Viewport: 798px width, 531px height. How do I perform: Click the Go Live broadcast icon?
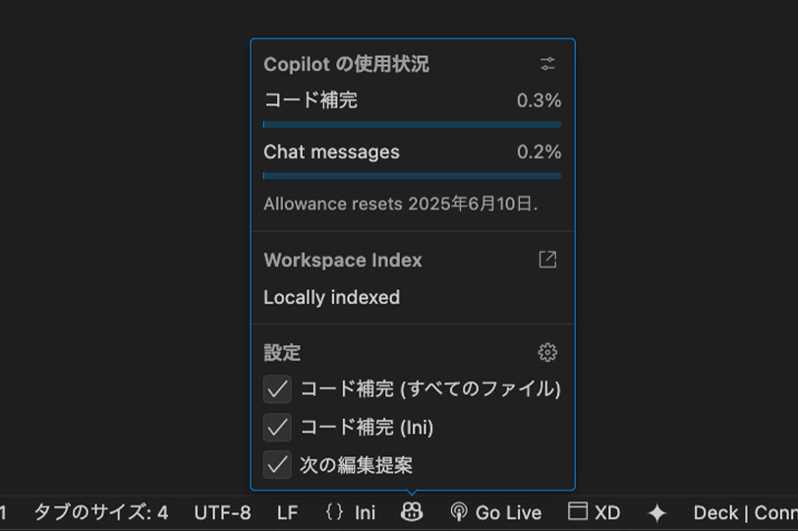(x=459, y=512)
